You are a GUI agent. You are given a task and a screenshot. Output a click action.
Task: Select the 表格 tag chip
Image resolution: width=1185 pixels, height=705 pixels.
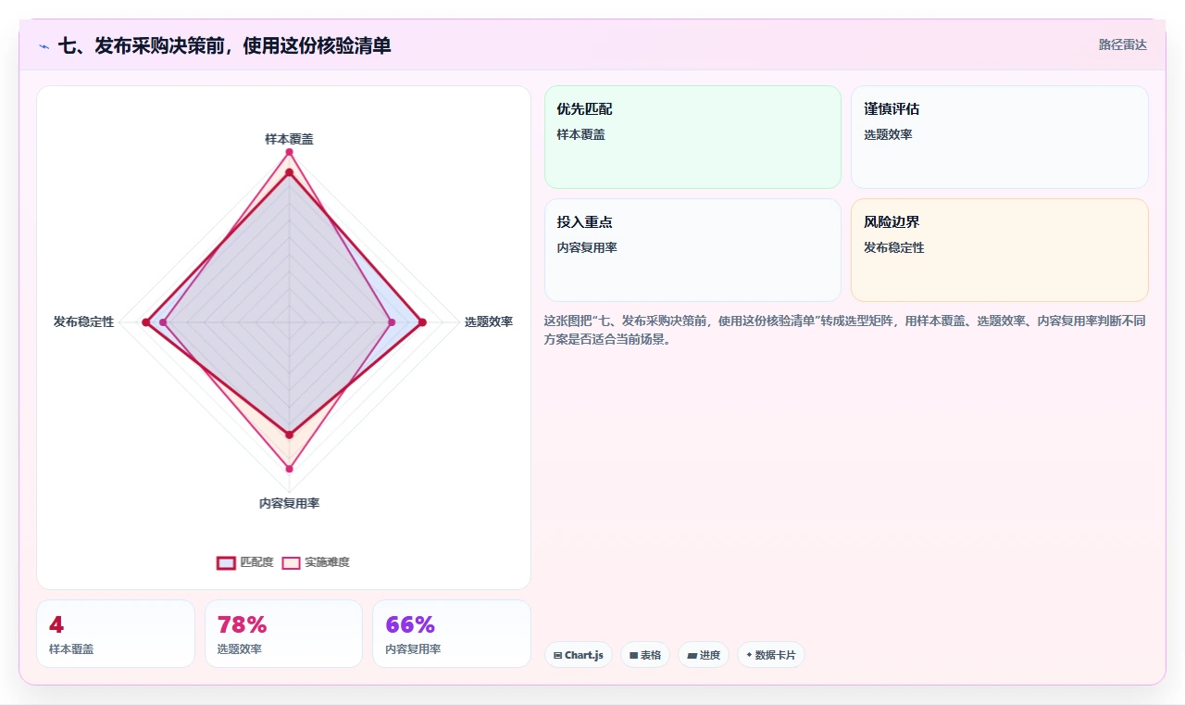[645, 655]
